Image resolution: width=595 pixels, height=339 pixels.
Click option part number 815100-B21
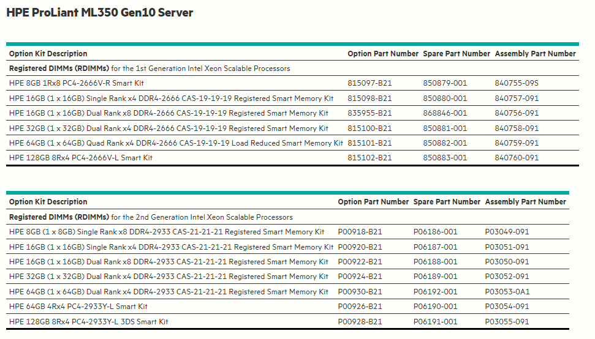(x=370, y=128)
